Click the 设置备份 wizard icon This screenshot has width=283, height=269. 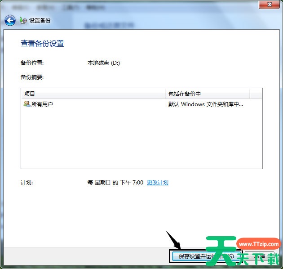click(23, 20)
